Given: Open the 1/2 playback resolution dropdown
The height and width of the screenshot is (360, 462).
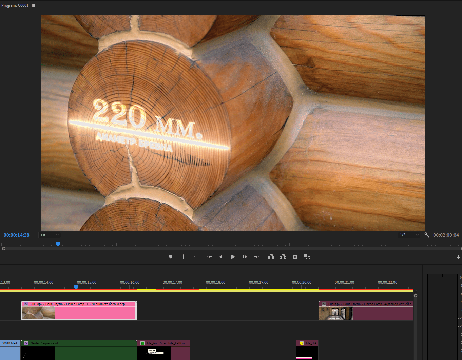Looking at the screenshot, I should (x=408, y=234).
